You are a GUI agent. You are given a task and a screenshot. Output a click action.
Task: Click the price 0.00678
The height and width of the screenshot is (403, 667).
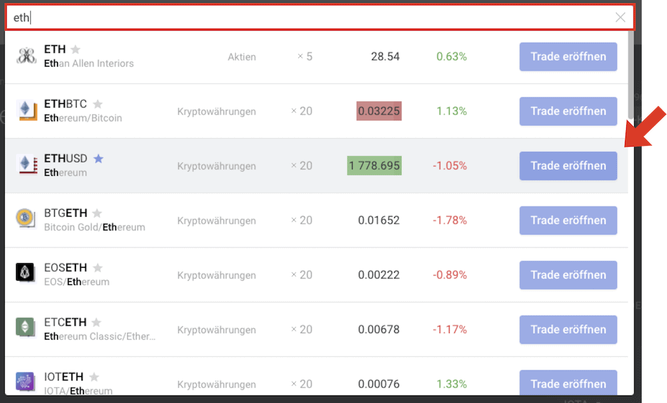(379, 330)
